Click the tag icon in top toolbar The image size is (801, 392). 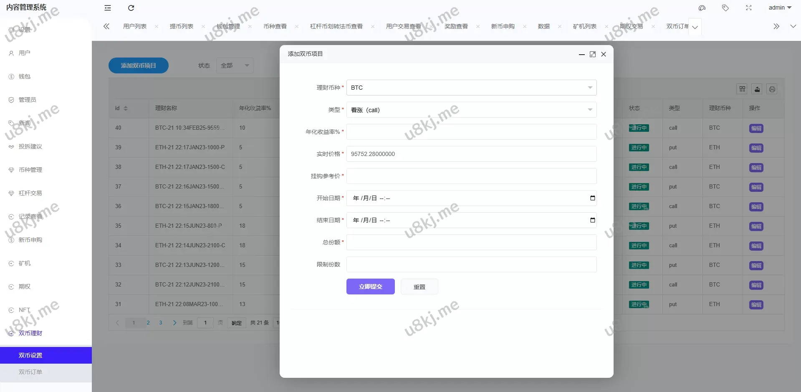pyautogui.click(x=725, y=8)
